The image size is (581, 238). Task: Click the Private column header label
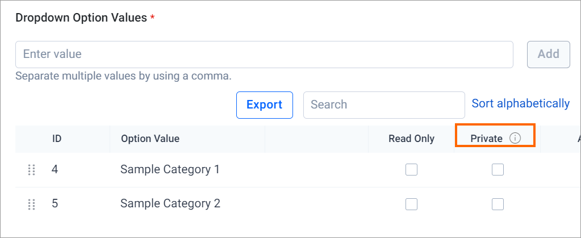pos(487,139)
